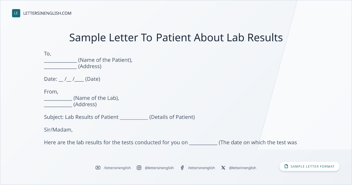Image resolution: width=352 pixels, height=185 pixels.
Task: Click the Instagram icon
Action: click(x=139, y=168)
